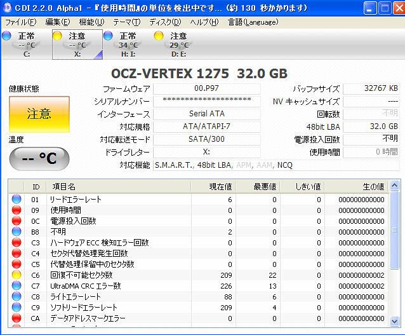405x335 pixels.
Task: Click the インターフェース field Serial ATA
Action: pyautogui.click(x=207, y=114)
